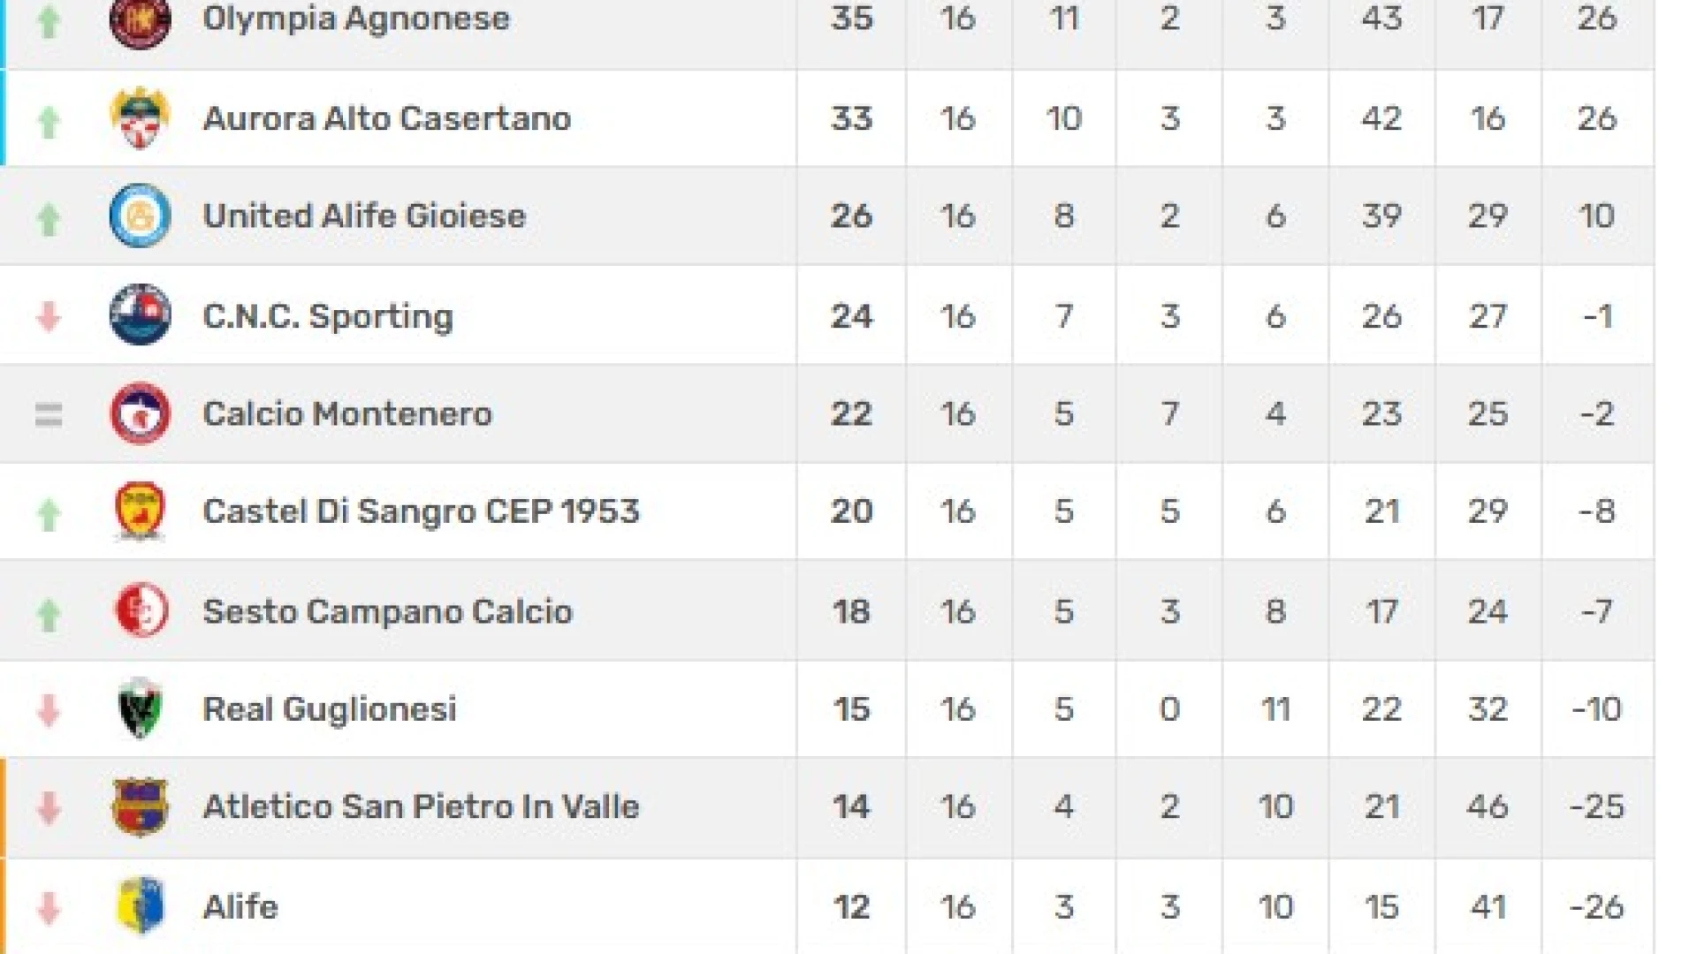Open the Calcio Montenero team badge

tap(140, 413)
